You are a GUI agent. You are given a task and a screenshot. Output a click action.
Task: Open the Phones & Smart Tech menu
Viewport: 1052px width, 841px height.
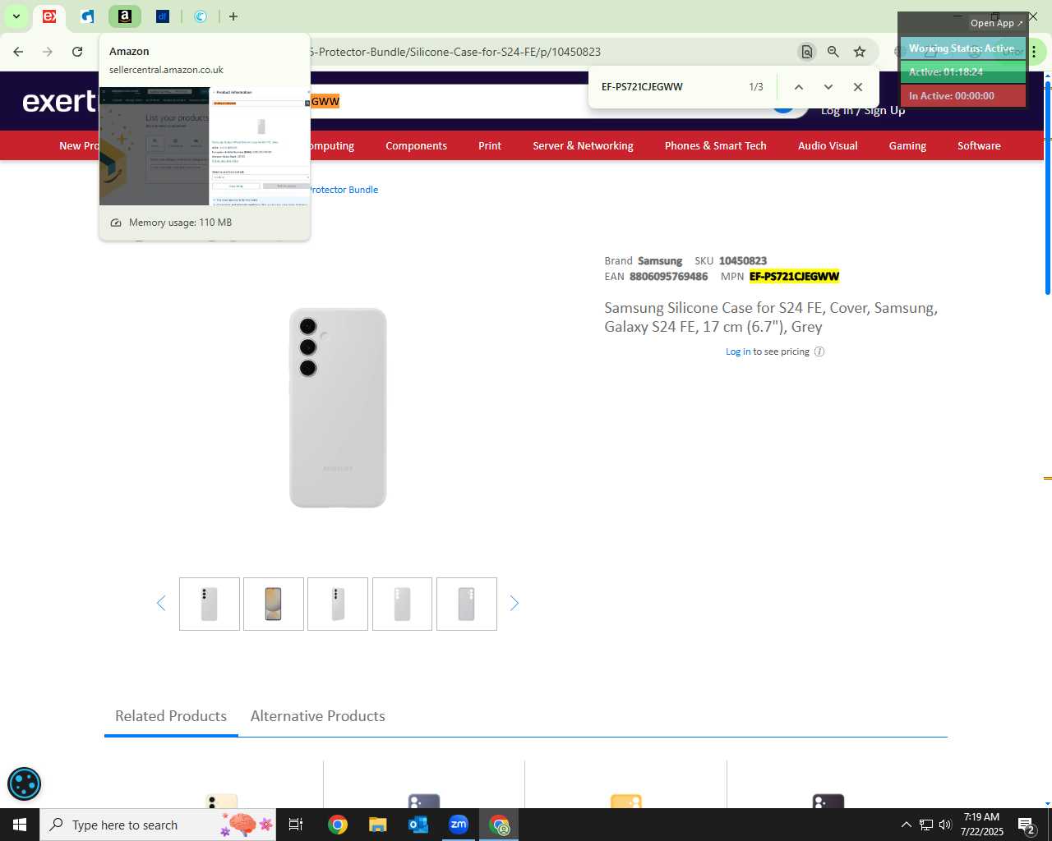(716, 145)
